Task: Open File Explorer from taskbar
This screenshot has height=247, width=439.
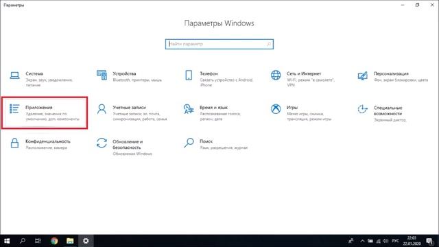Action: [x=70, y=241]
